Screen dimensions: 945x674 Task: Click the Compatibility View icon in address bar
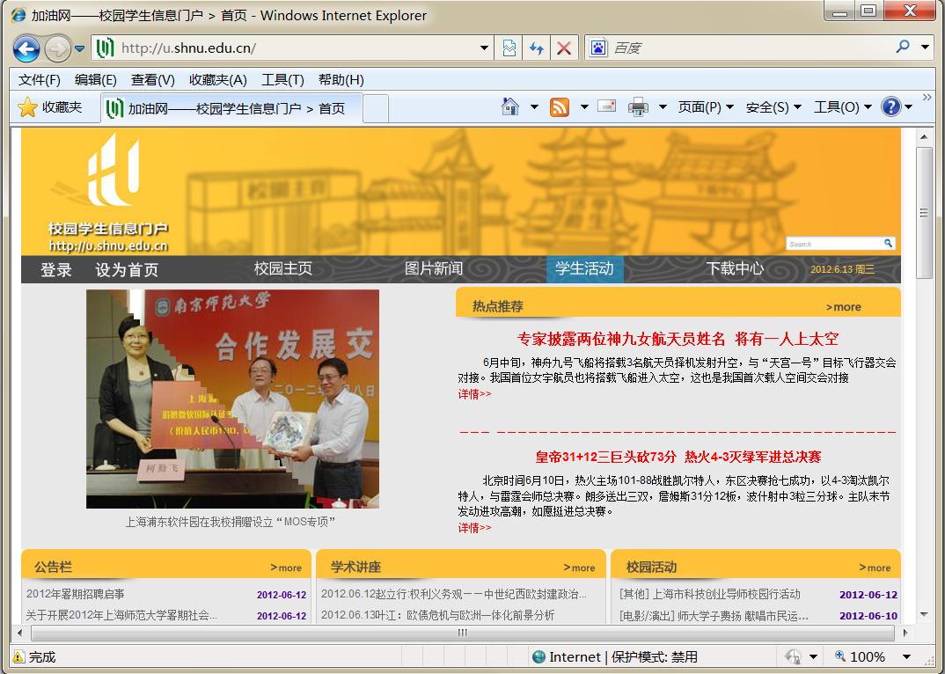[x=509, y=48]
